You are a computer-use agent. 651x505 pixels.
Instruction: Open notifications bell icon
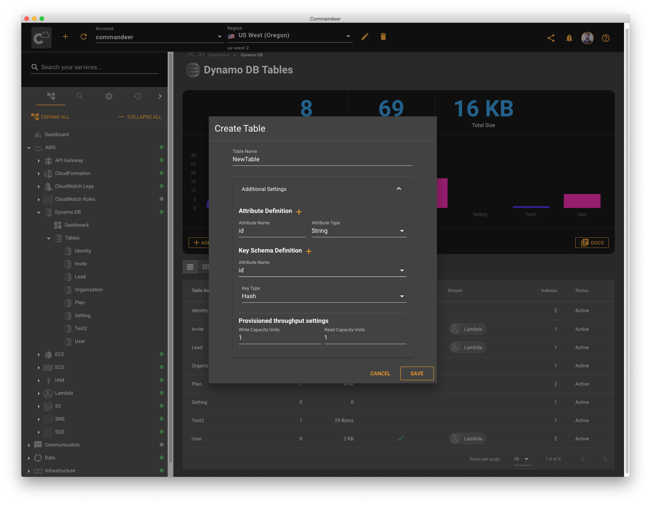coord(569,38)
